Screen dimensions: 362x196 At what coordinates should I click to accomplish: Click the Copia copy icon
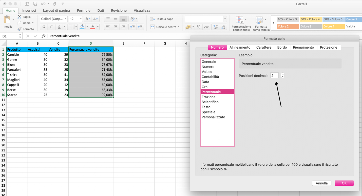click(20, 23)
